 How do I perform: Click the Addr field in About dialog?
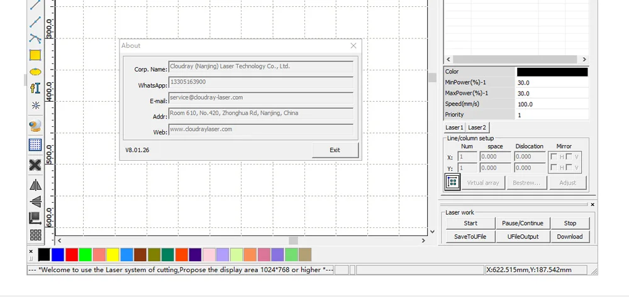click(x=261, y=113)
